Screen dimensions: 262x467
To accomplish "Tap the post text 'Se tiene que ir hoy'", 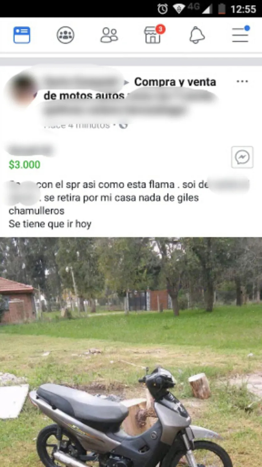I will point(50,224).
